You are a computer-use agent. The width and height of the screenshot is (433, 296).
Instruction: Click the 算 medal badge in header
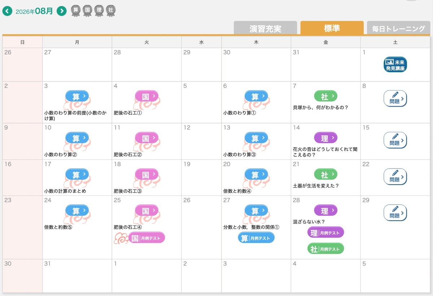(x=76, y=11)
